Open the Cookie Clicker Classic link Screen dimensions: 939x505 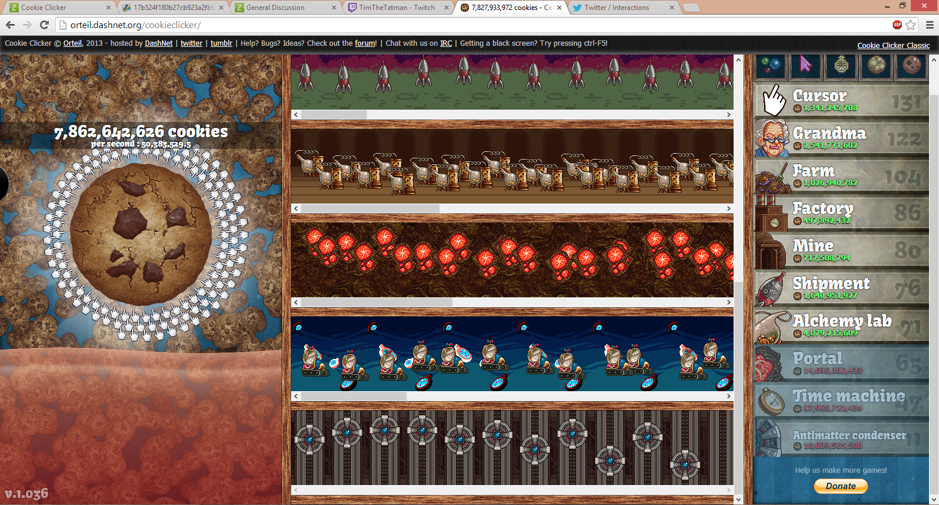click(893, 45)
